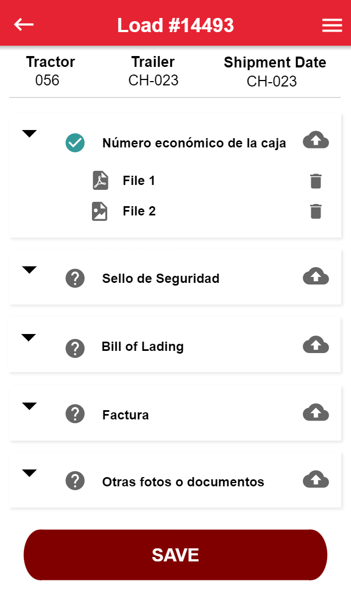Click the question mark status beside Sello de Seguridad
Image resolution: width=351 pixels, height=612 pixels.
tap(75, 279)
